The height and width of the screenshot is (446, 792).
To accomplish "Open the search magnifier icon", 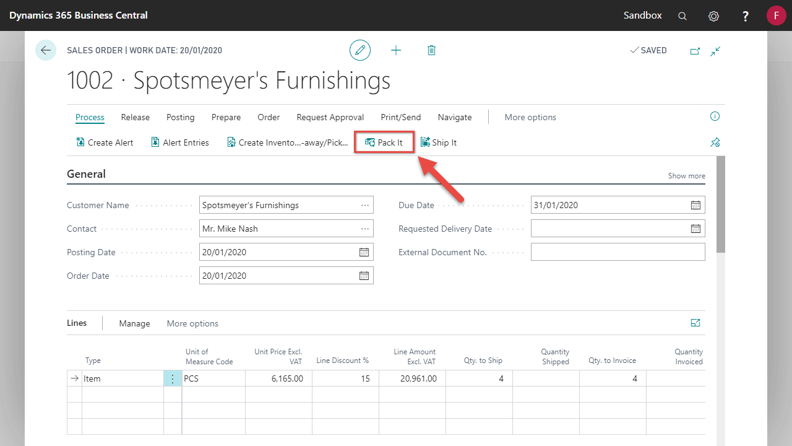I will pyautogui.click(x=682, y=15).
